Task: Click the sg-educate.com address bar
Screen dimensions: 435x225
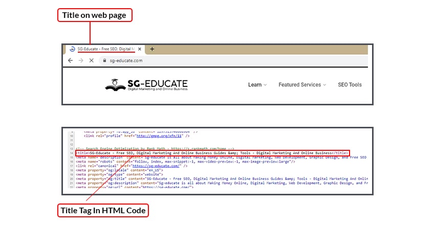Action: click(233, 60)
